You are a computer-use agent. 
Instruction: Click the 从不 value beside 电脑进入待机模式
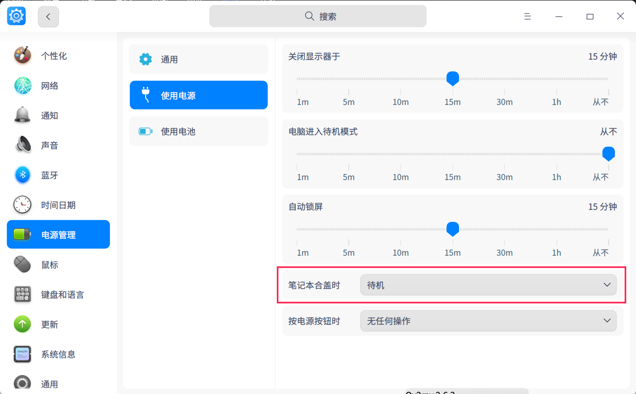(x=609, y=132)
